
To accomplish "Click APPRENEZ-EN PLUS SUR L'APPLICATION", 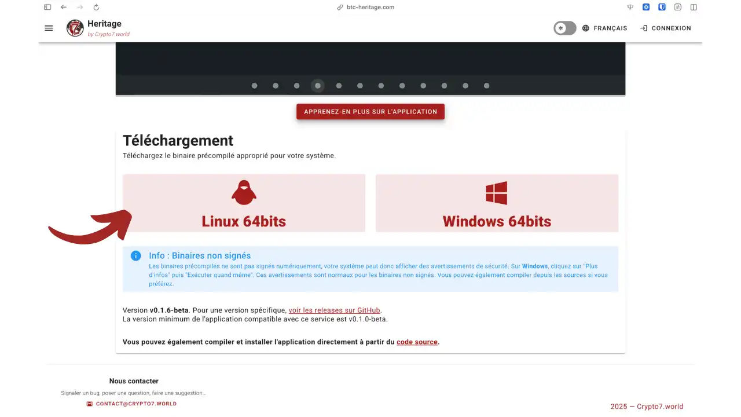I will pos(370,111).
